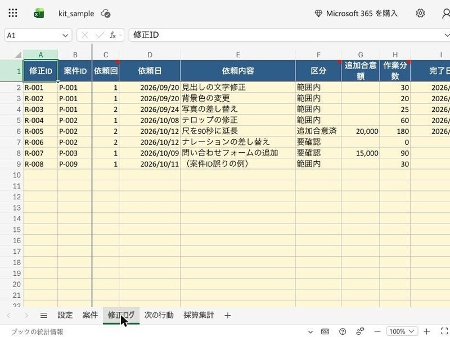This screenshot has width=450, height=337.
Task: Select cell with 15,000
Action: (x=361, y=153)
